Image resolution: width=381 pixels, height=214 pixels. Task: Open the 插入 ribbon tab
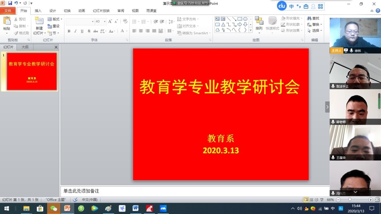pyautogui.click(x=38, y=11)
